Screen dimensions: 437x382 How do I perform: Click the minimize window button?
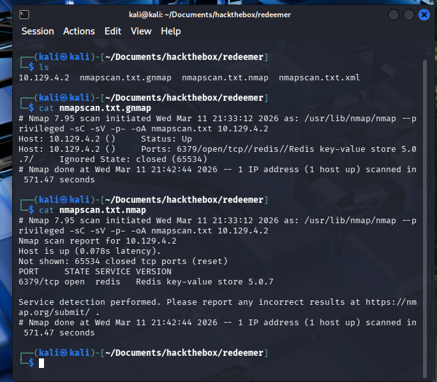393,15
